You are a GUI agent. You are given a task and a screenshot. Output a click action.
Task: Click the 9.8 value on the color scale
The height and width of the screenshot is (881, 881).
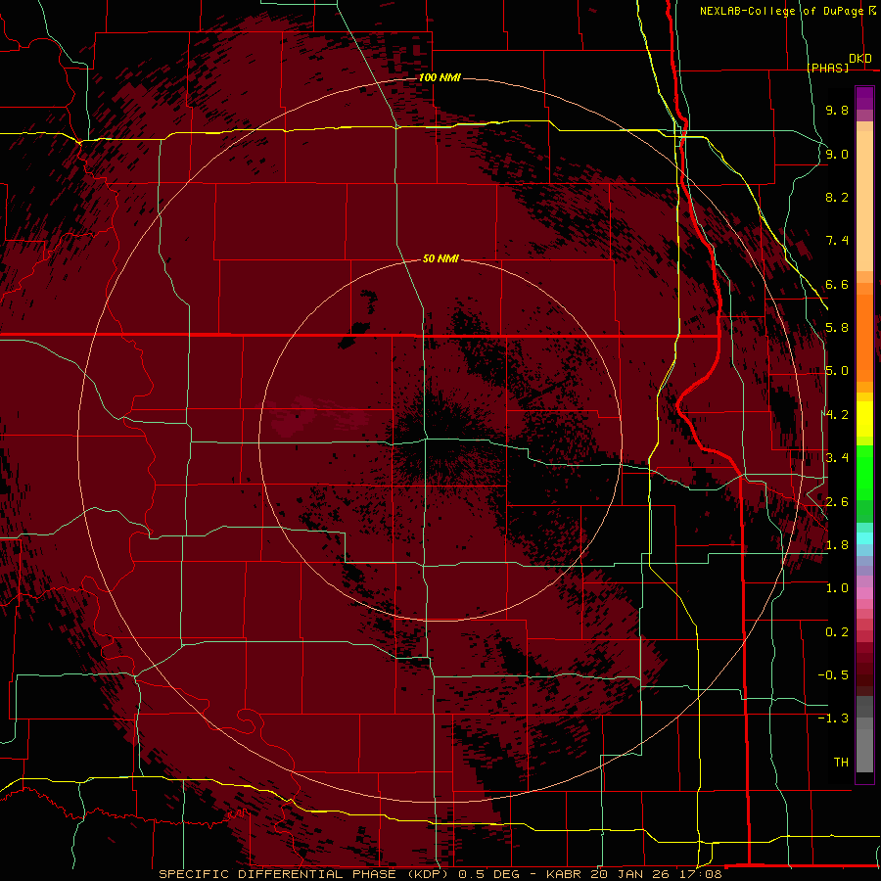(x=837, y=110)
